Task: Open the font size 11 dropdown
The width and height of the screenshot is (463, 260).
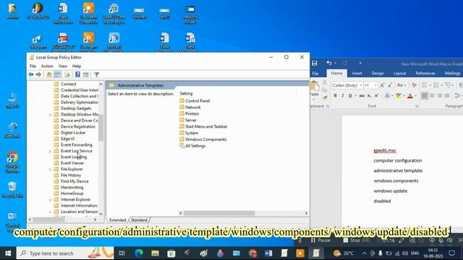Action: pyautogui.click(x=375, y=85)
